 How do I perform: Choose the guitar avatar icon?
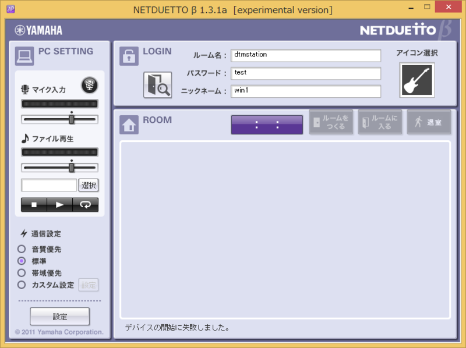point(416,80)
